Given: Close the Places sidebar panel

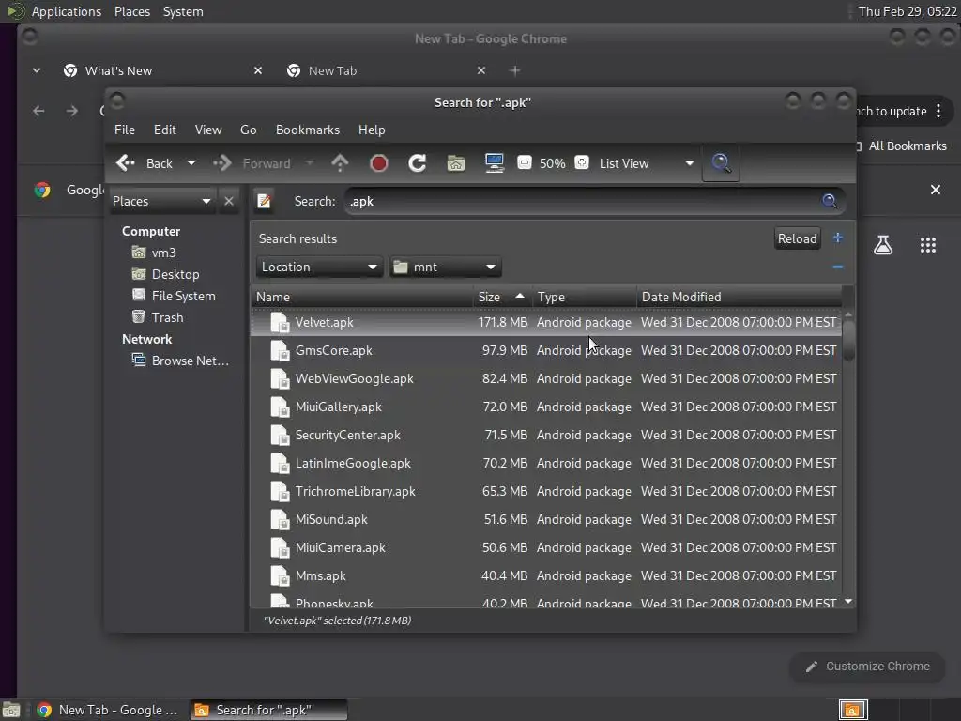Looking at the screenshot, I should pyautogui.click(x=229, y=201).
